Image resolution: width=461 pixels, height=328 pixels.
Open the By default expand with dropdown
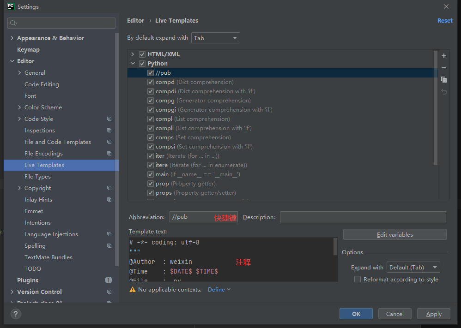[215, 38]
